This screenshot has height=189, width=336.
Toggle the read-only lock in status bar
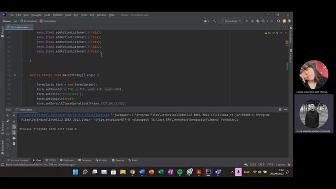pyautogui.click(x=289, y=164)
